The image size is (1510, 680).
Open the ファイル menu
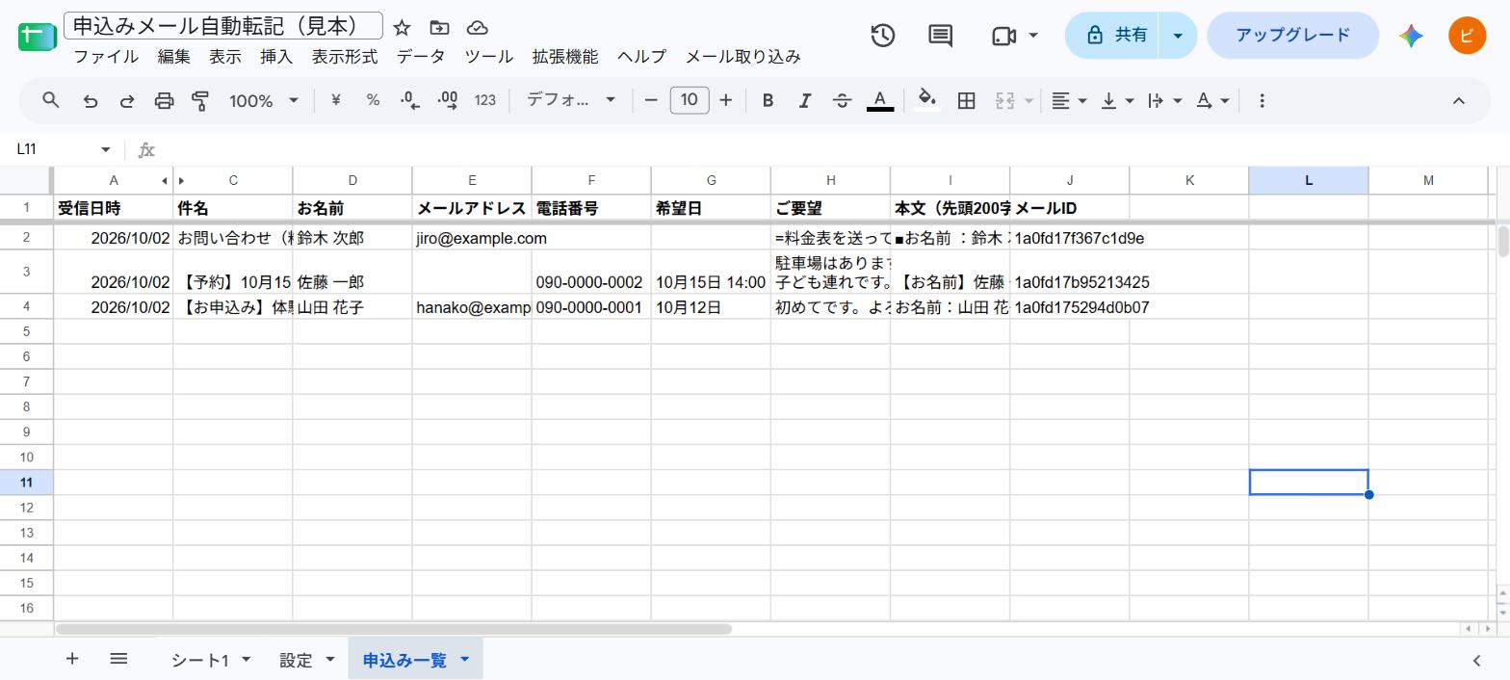pyautogui.click(x=106, y=57)
